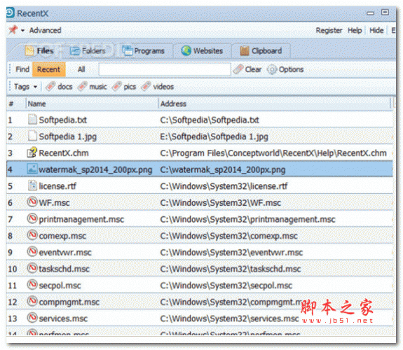Image resolution: width=403 pixels, height=350 pixels.
Task: Select the services.msc file name
Action: [63, 318]
